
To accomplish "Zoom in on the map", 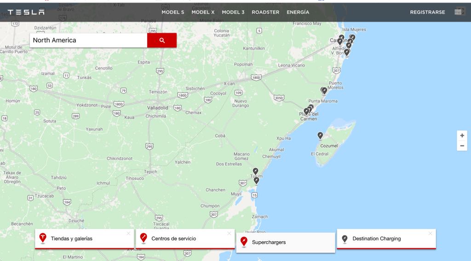I will click(x=462, y=136).
